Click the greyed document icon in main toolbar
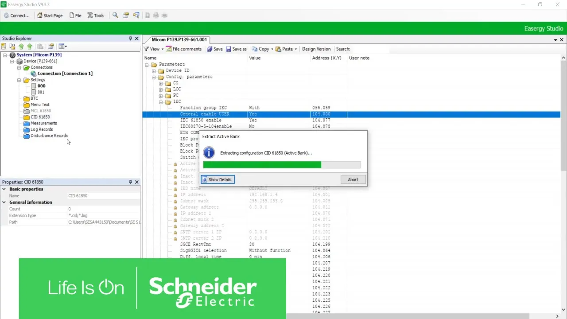Image resolution: width=567 pixels, height=319 pixels. click(x=148, y=15)
